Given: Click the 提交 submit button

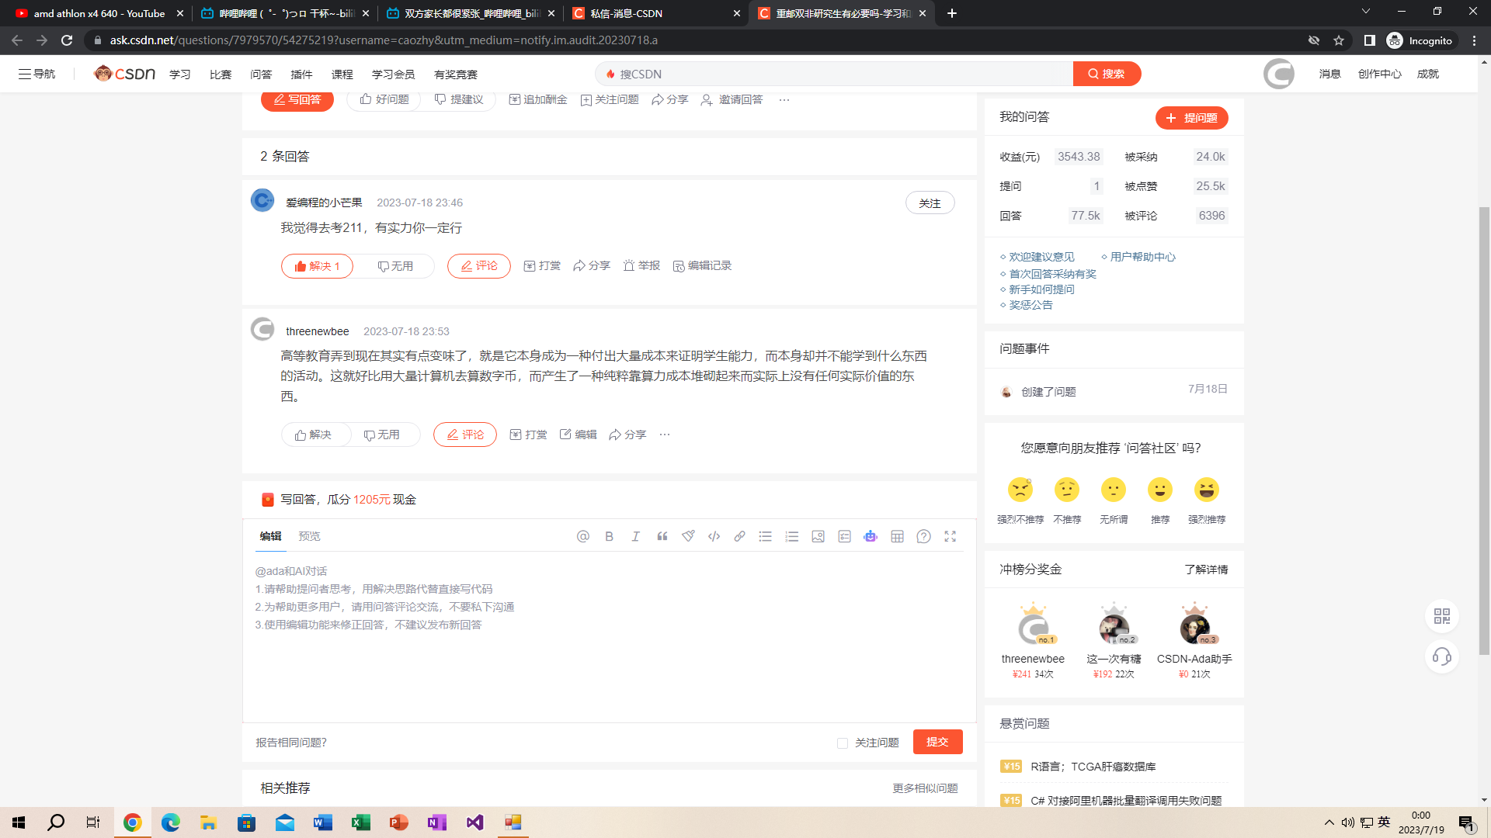Looking at the screenshot, I should pos(937,742).
